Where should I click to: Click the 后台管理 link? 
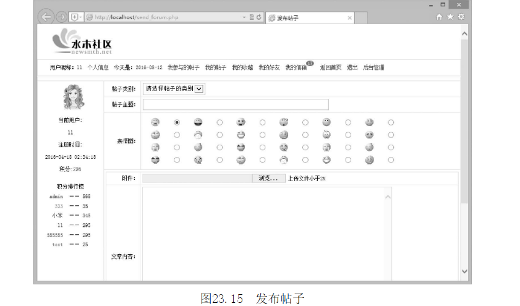[x=373, y=67]
